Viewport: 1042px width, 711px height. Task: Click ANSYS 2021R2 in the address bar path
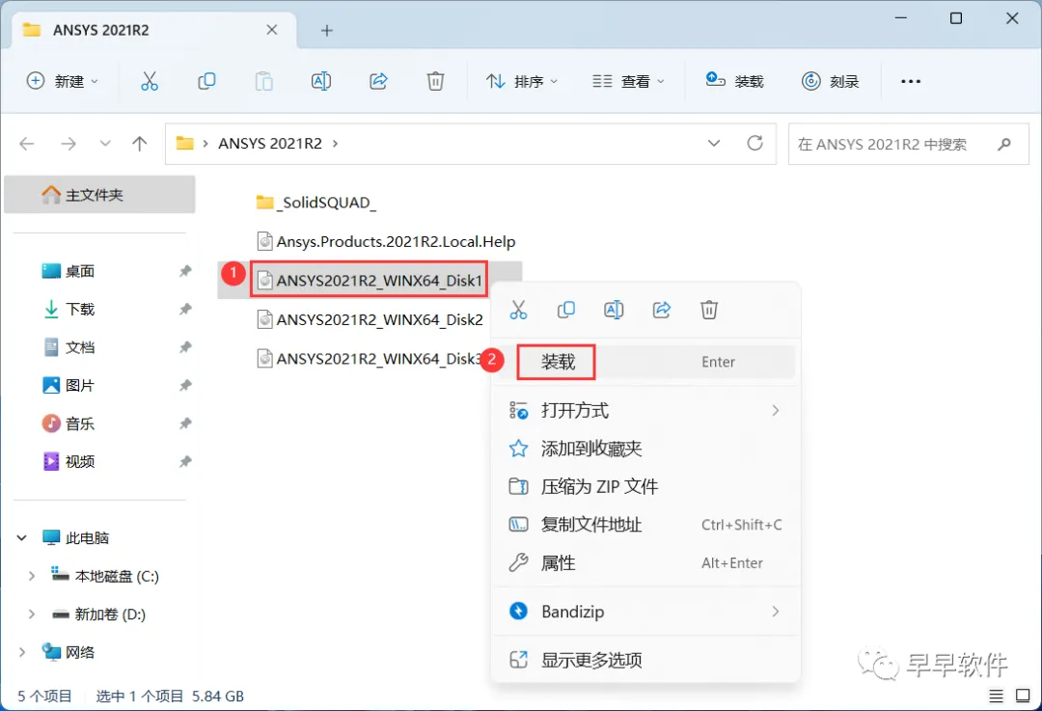[270, 144]
